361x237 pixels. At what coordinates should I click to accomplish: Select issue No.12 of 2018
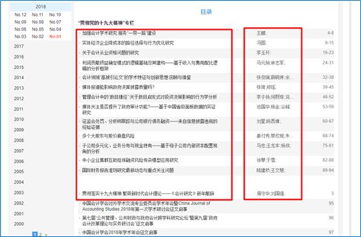click(20, 15)
